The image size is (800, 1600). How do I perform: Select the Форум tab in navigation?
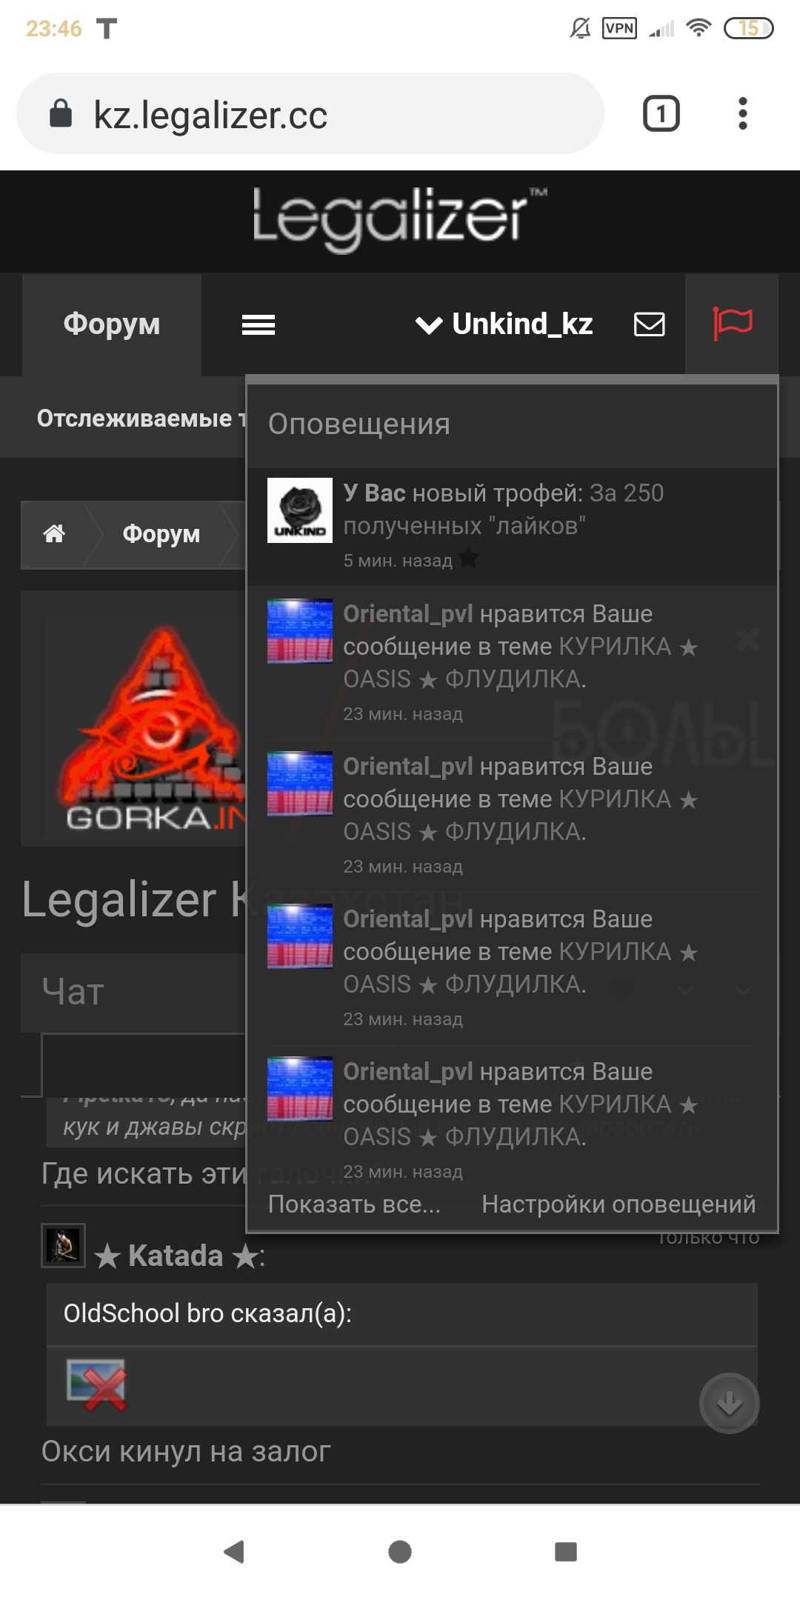tap(112, 324)
